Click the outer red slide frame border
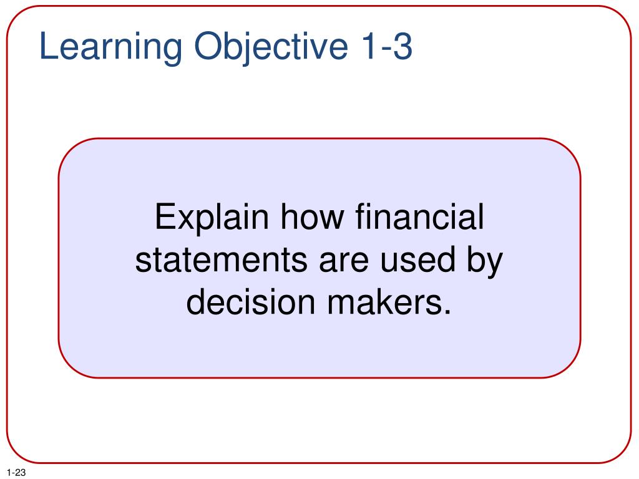639x479 pixels. [319, 463]
